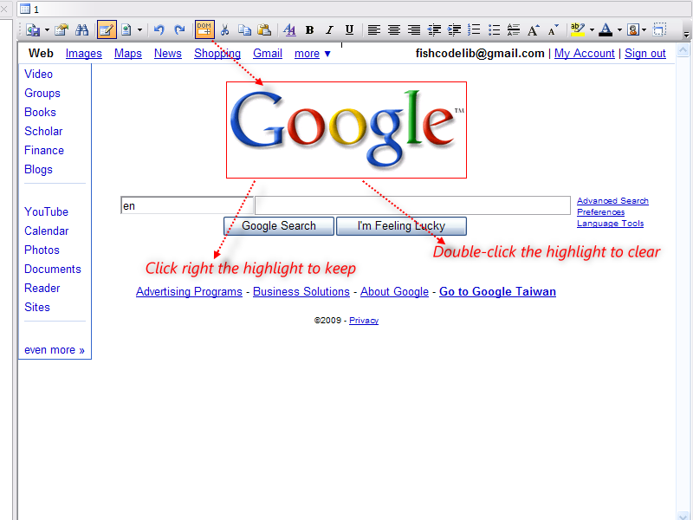Image resolution: width=693 pixels, height=520 pixels.
Task: Open Video in the more list
Action: coord(38,74)
